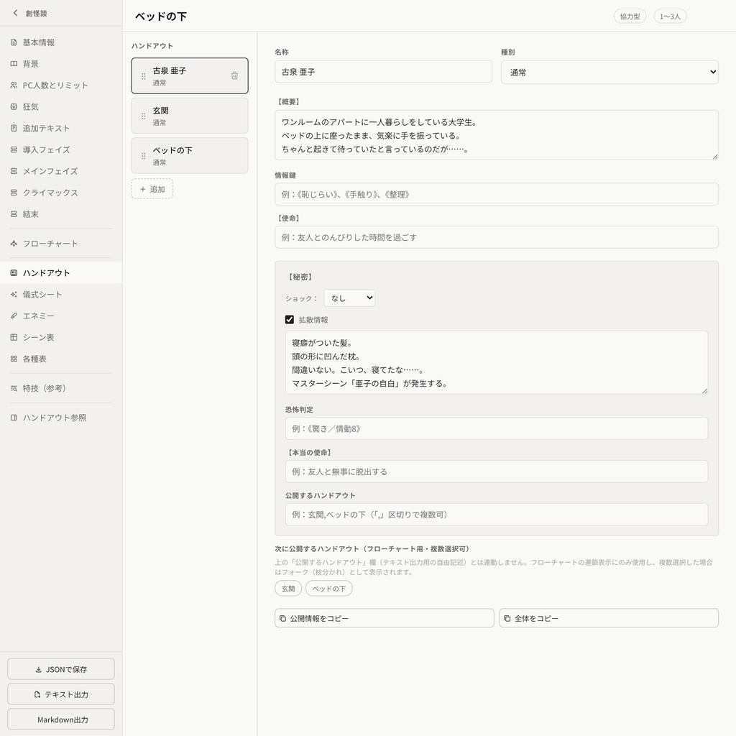This screenshot has height=736, width=736.
Task: Click the ハンドアウト参照 panel icon
Action: pos(14,418)
